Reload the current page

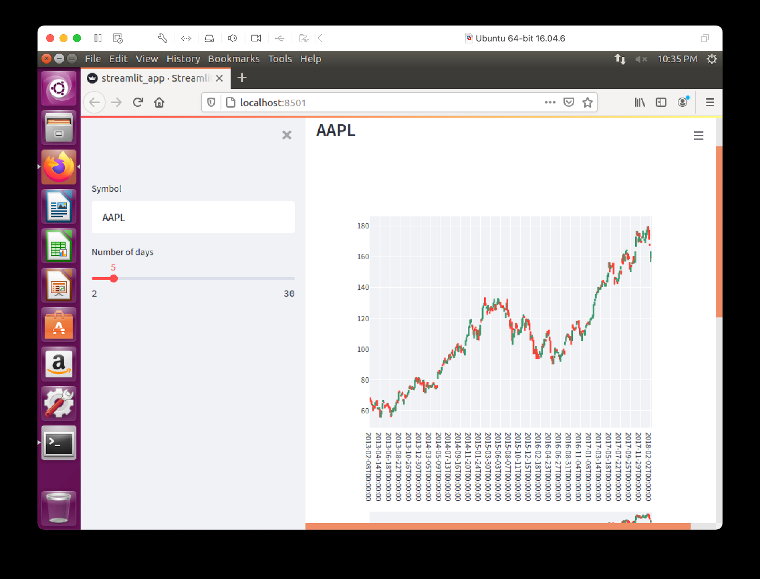138,103
